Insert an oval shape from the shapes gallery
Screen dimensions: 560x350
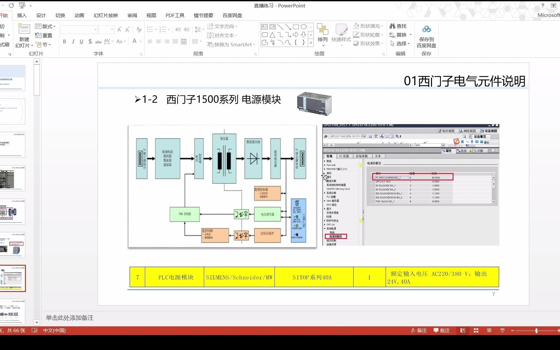(x=304, y=27)
